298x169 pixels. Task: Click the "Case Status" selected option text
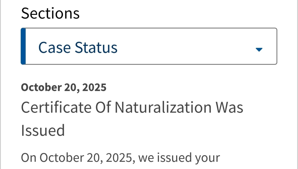click(x=78, y=48)
